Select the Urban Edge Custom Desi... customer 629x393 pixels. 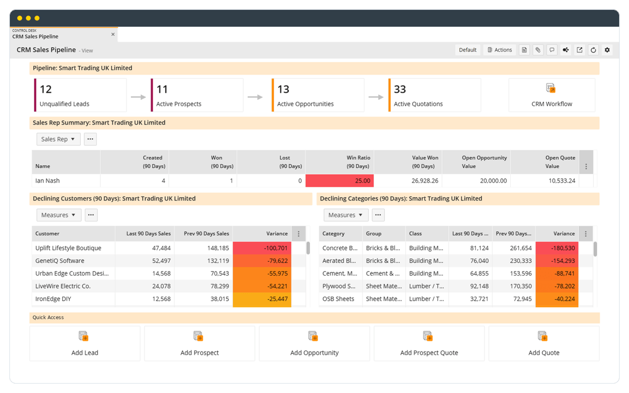(72, 273)
